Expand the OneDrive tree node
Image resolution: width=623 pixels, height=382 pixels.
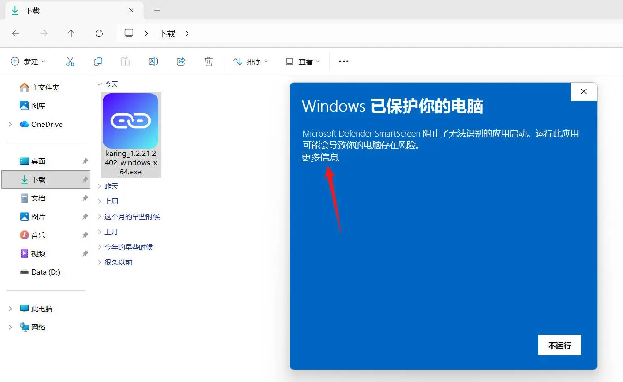click(10, 124)
